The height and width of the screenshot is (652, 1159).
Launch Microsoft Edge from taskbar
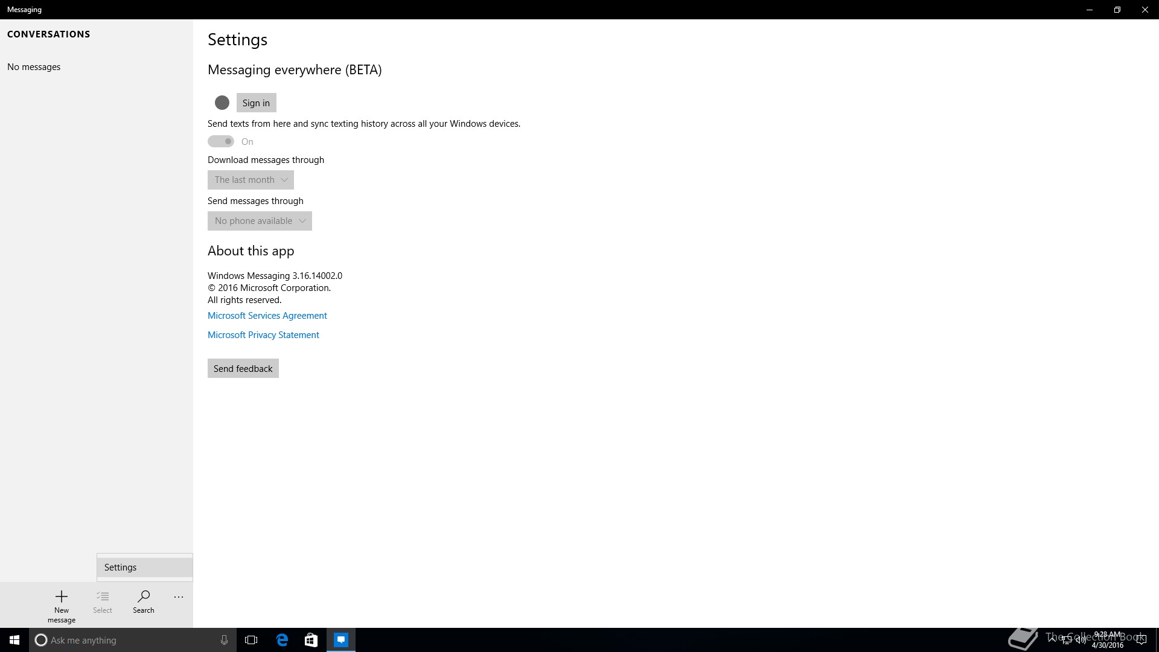click(x=282, y=640)
